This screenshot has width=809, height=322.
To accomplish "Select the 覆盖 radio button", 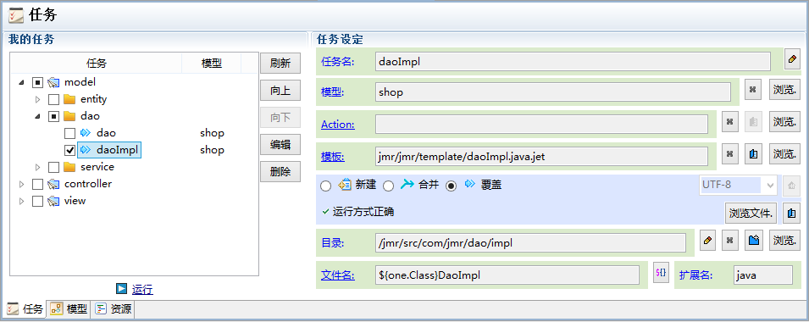I will point(451,186).
